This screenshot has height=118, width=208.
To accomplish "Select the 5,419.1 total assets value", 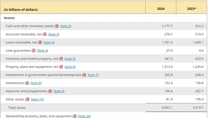I will (198, 108).
